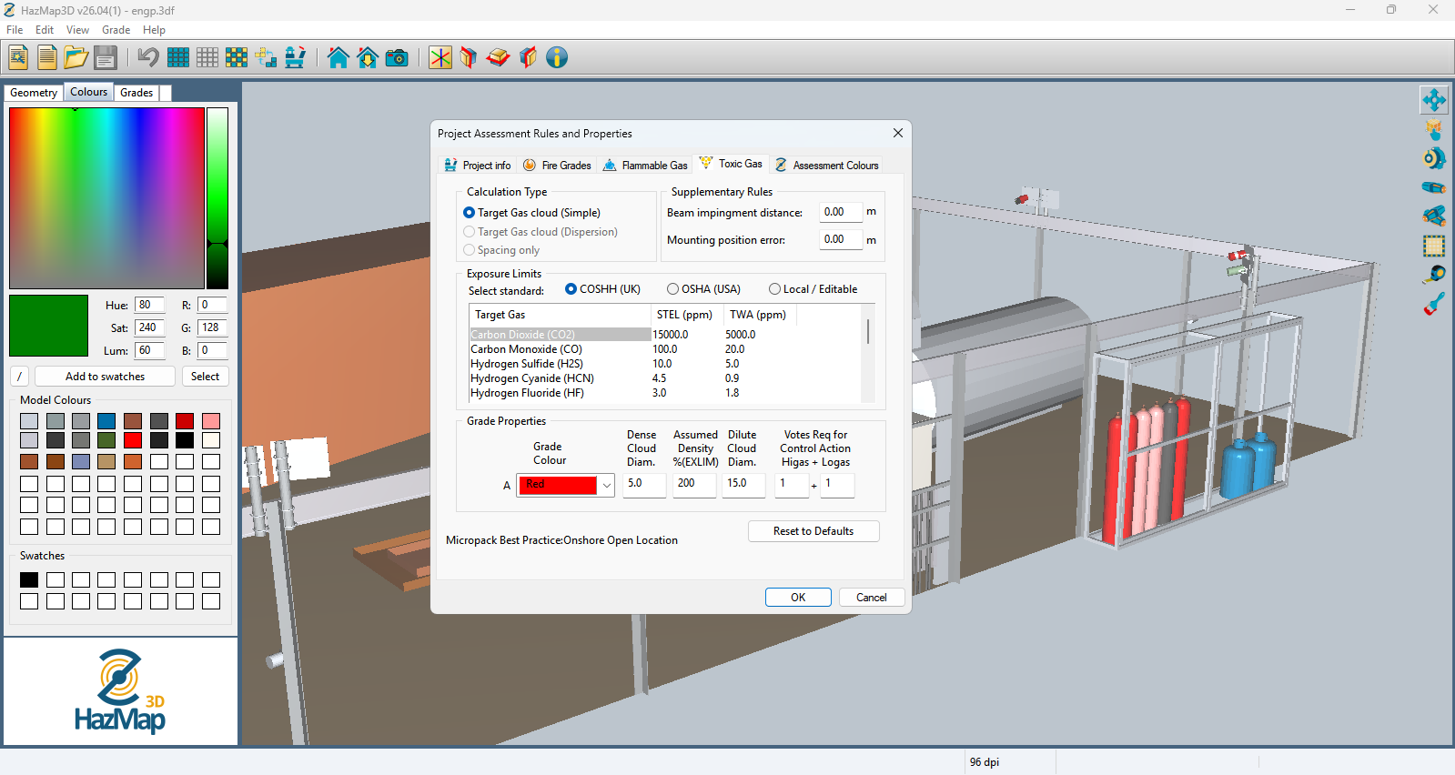Confirm dialog with OK button
The width and height of the screenshot is (1455, 775).
click(x=798, y=598)
